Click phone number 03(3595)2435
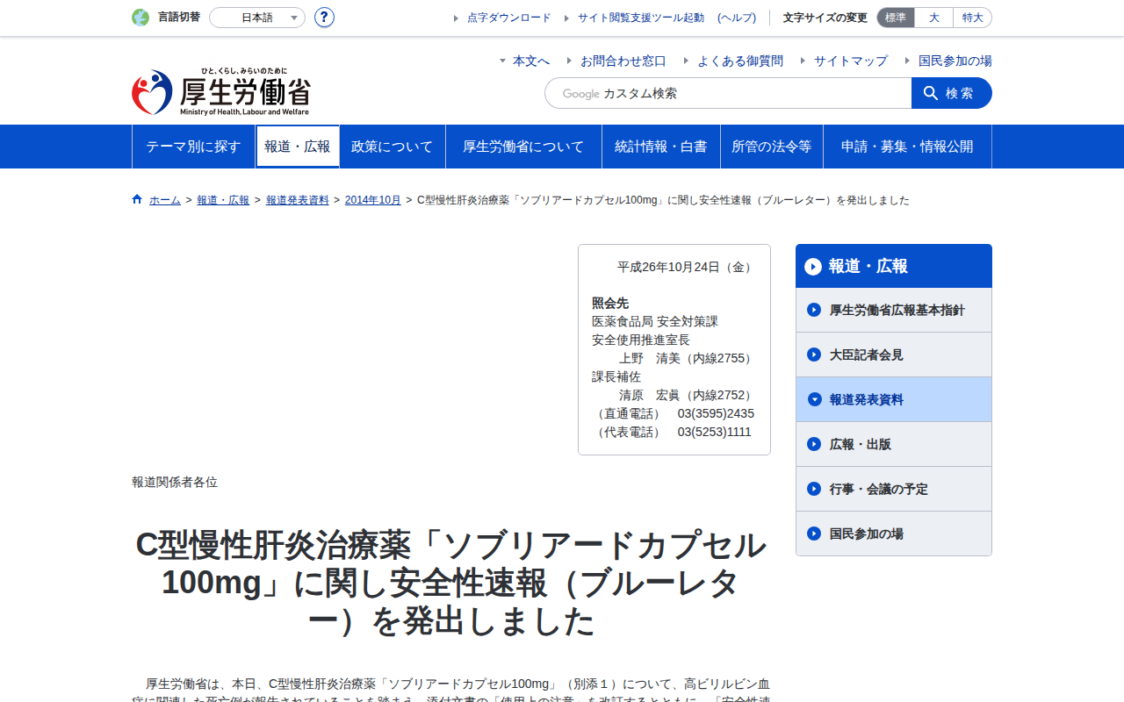This screenshot has width=1124, height=702. click(x=716, y=413)
